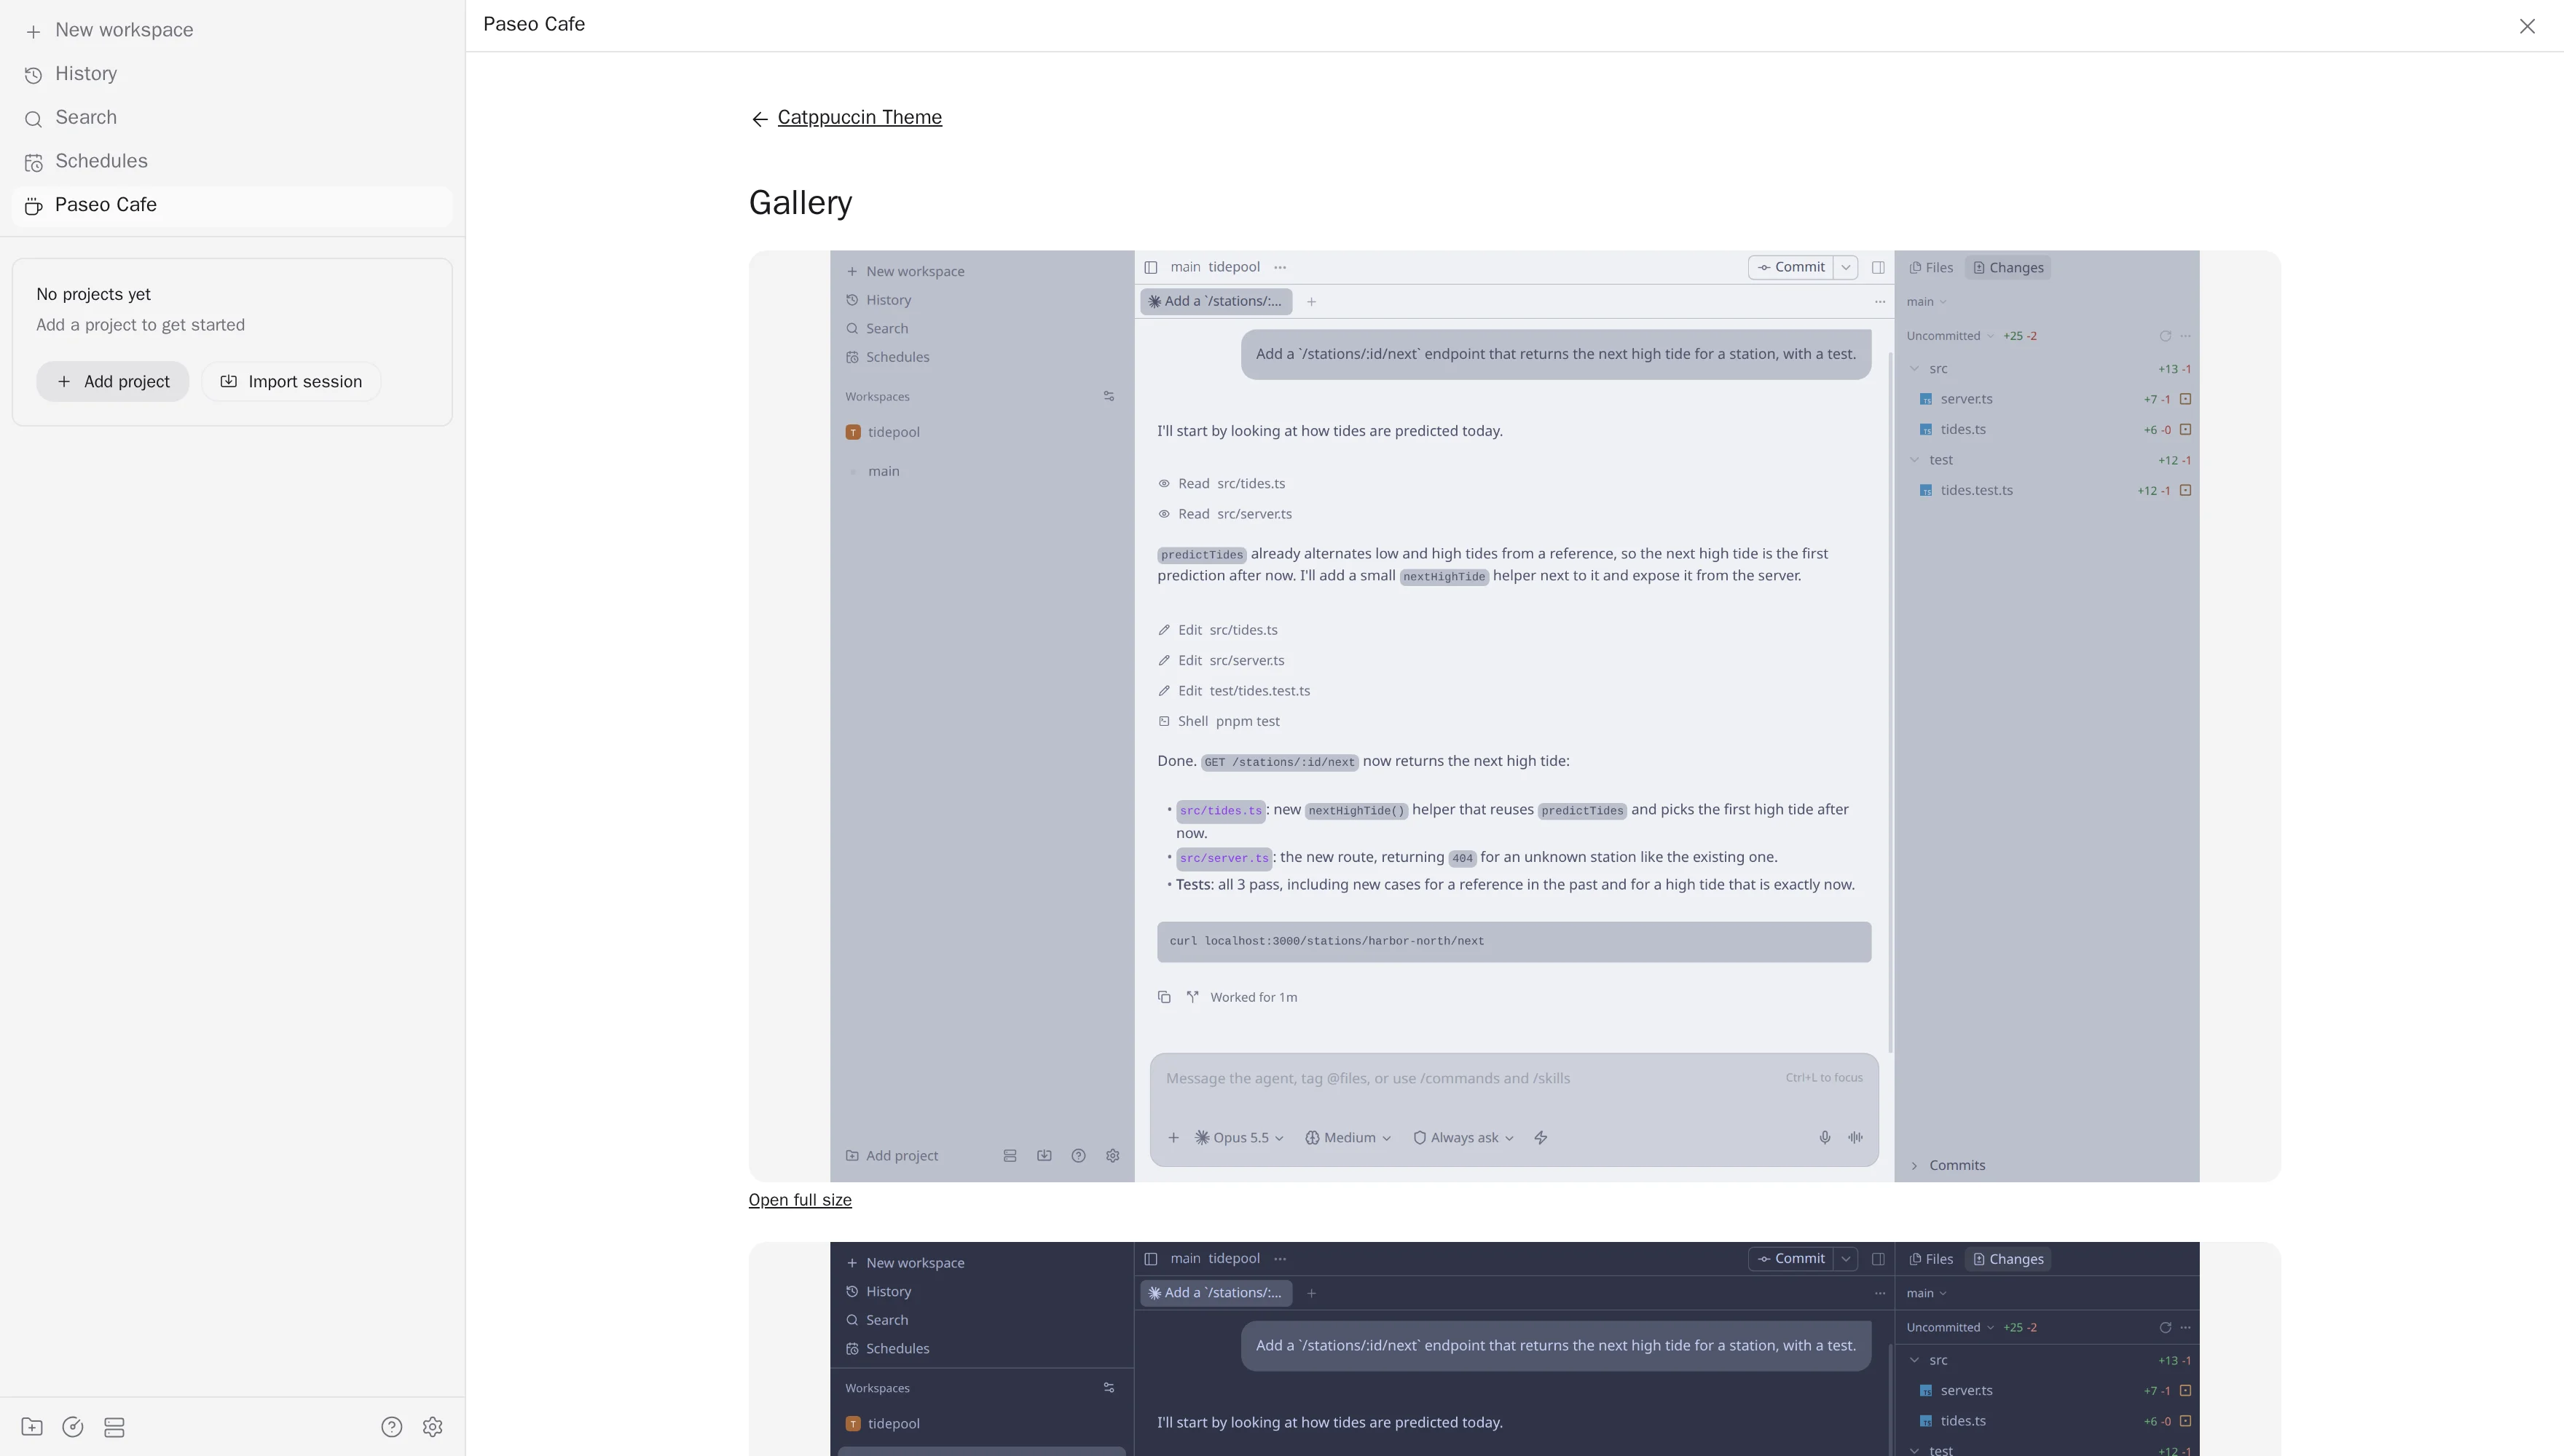Switch to Files tab in light preview
Viewport: 2564px width, 1456px height.
(x=1931, y=268)
